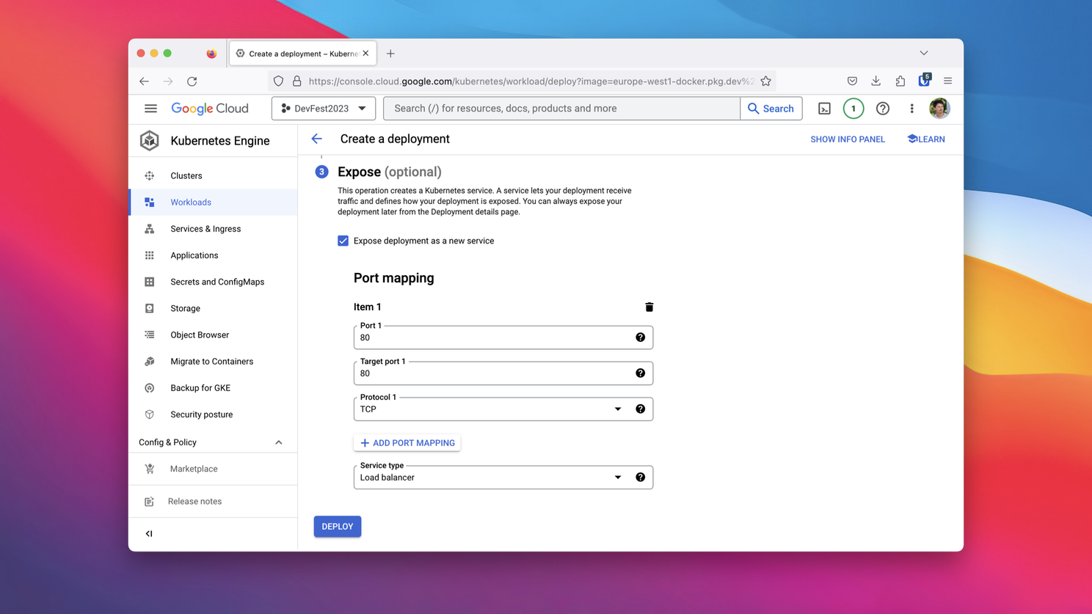Click the Expose step 3 heading

point(390,172)
